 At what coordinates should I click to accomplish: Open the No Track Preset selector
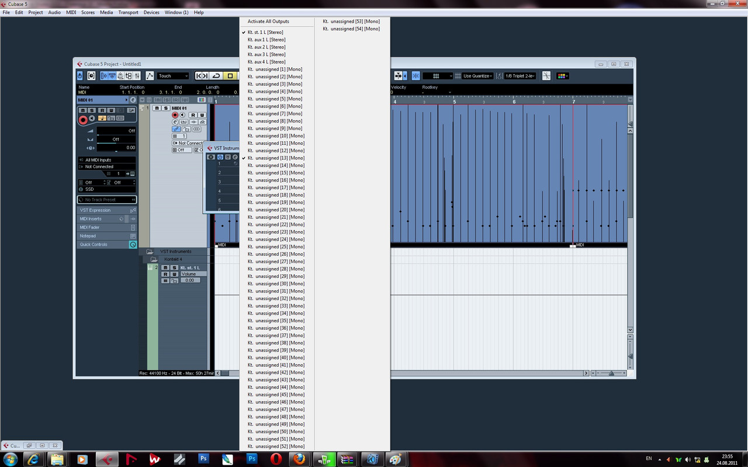[x=107, y=200]
